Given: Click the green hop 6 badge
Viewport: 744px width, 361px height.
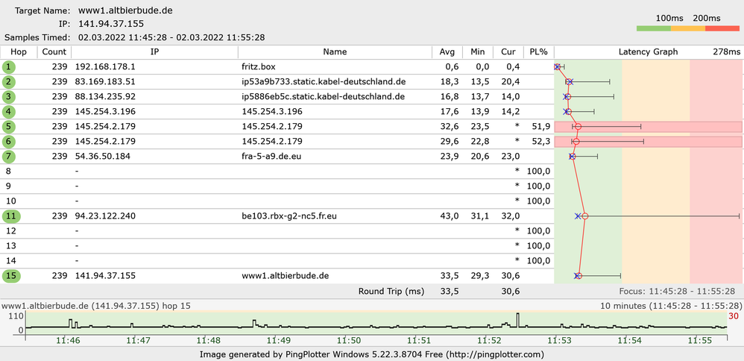Looking at the screenshot, I should (x=8, y=142).
